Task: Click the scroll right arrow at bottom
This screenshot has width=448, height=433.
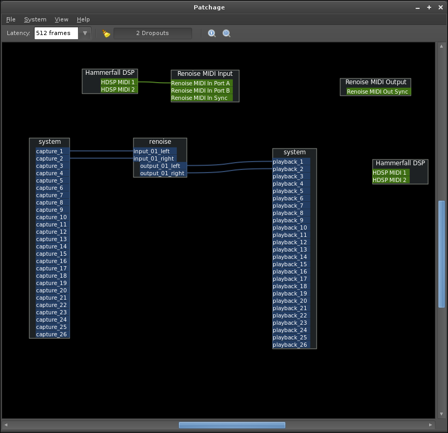Action: pyautogui.click(x=431, y=425)
